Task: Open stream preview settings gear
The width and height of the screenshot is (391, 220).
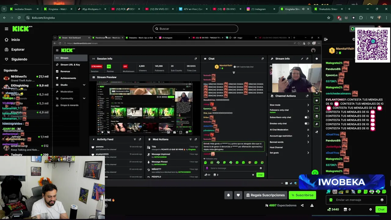Action: coord(187,132)
